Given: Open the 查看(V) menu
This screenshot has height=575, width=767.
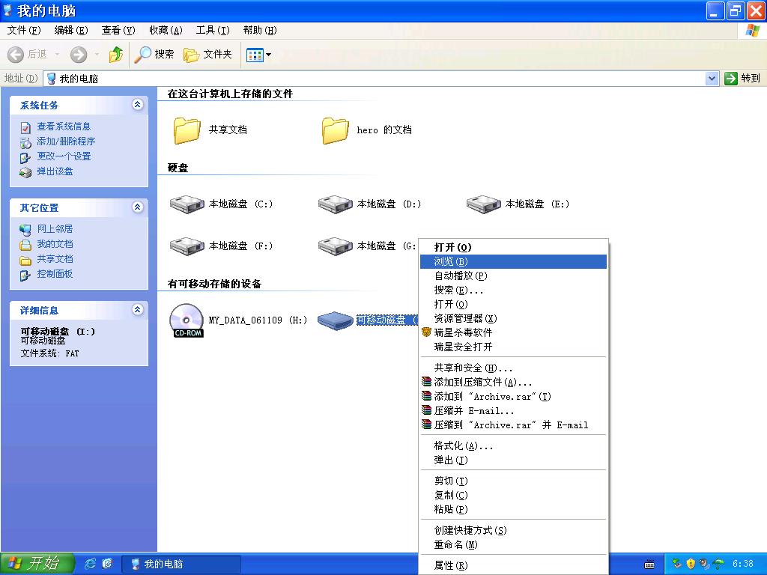Looking at the screenshot, I should 118,30.
